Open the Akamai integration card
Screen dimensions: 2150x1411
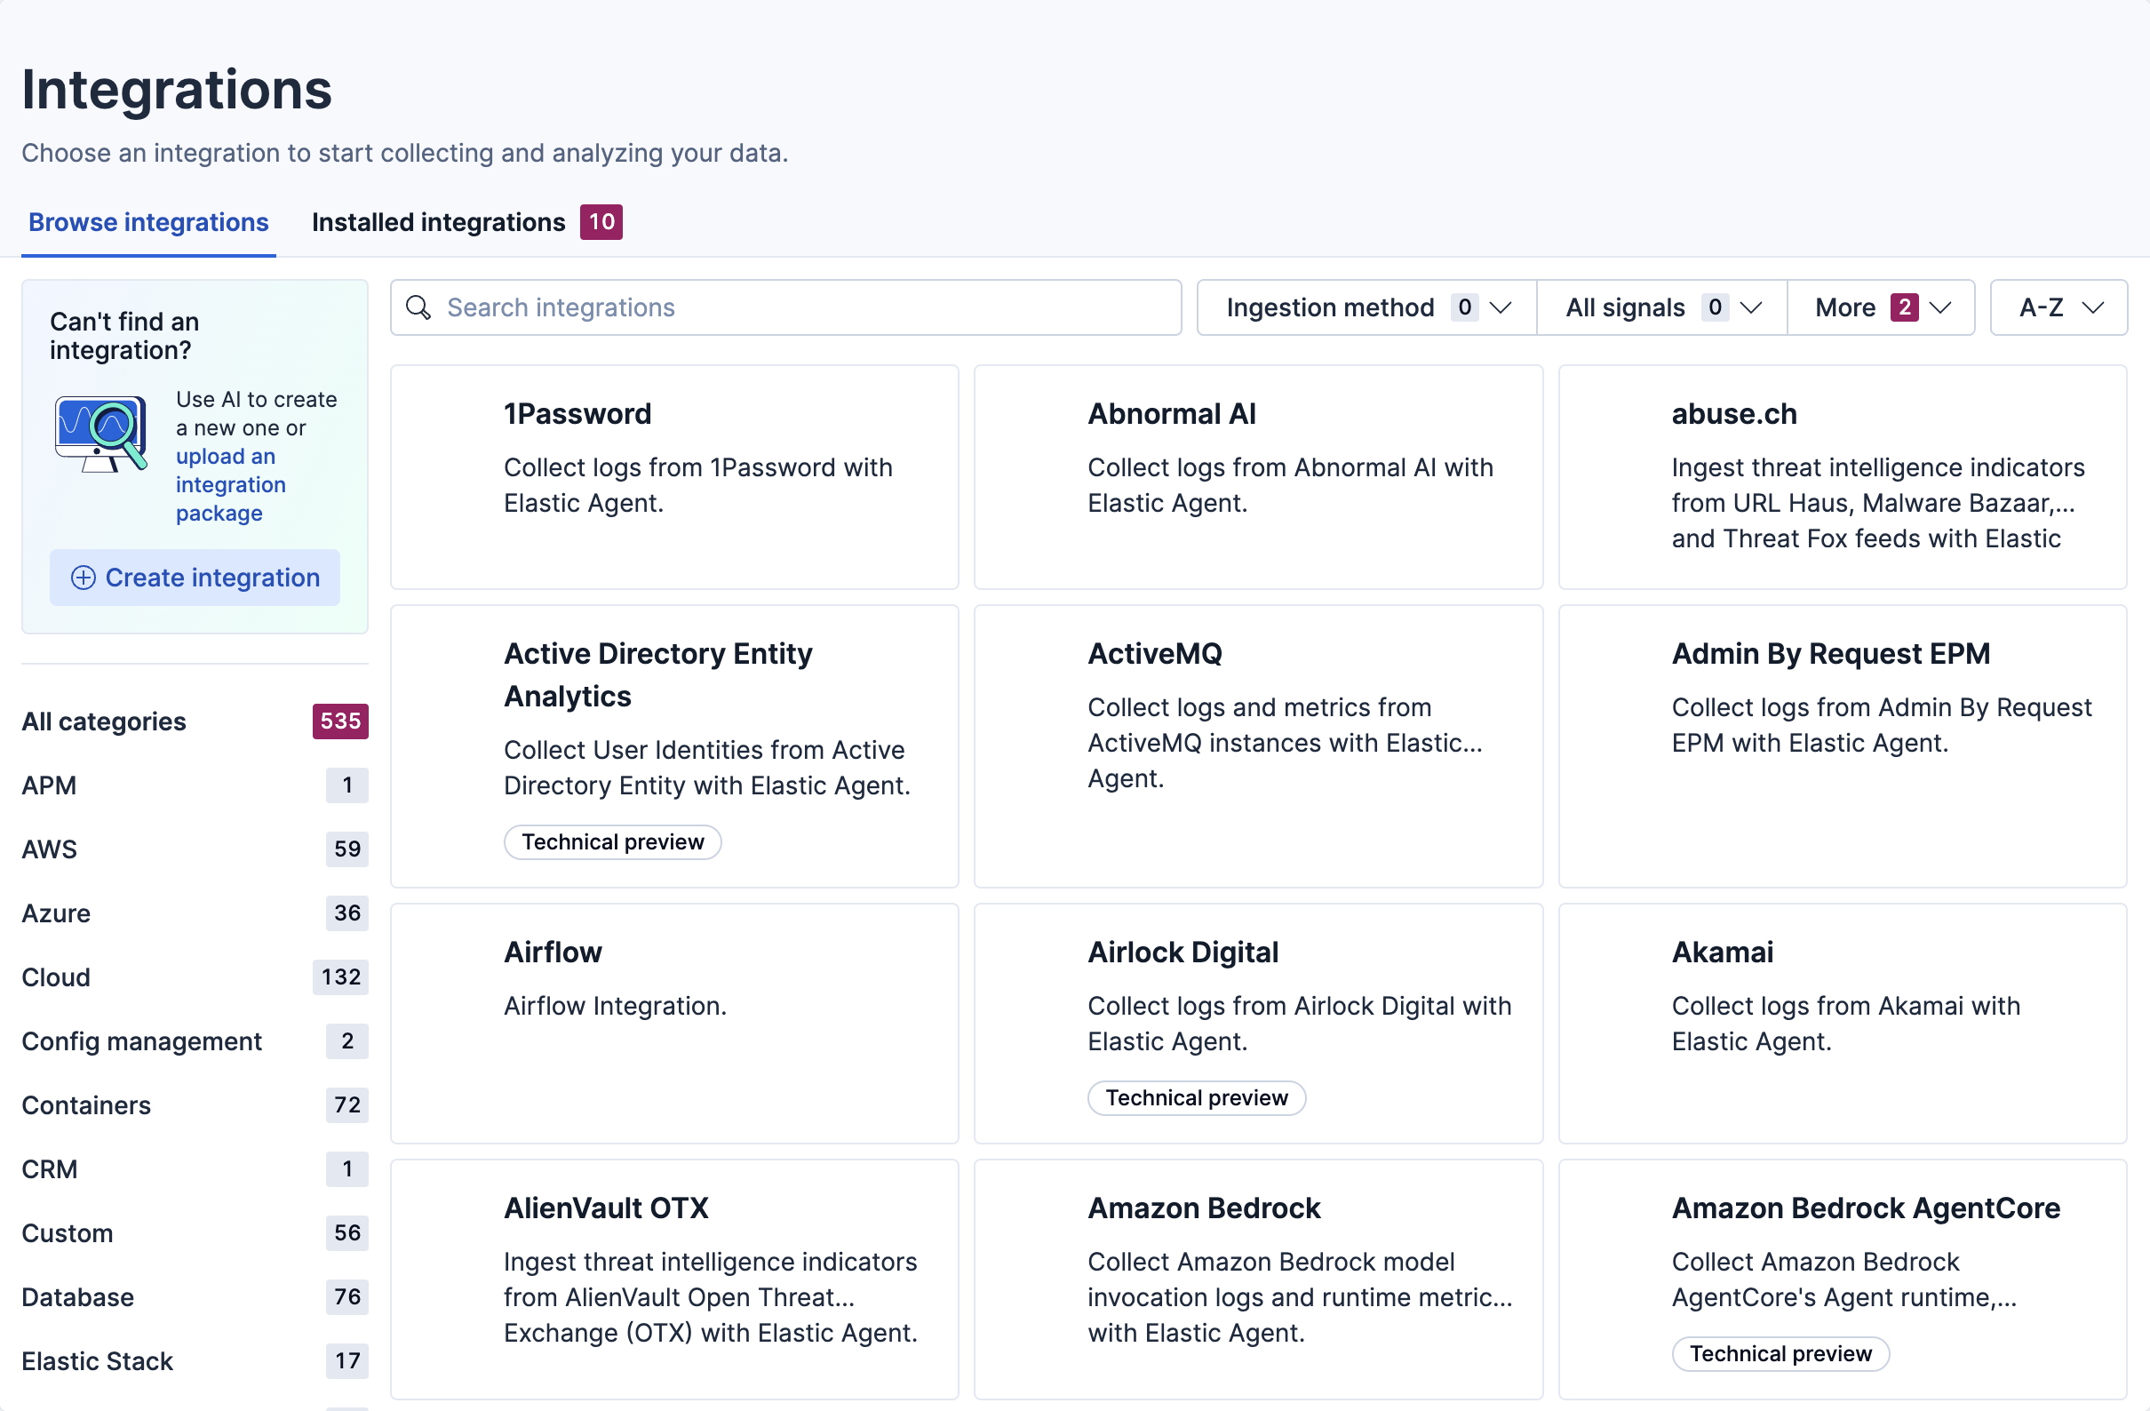tap(1843, 1024)
